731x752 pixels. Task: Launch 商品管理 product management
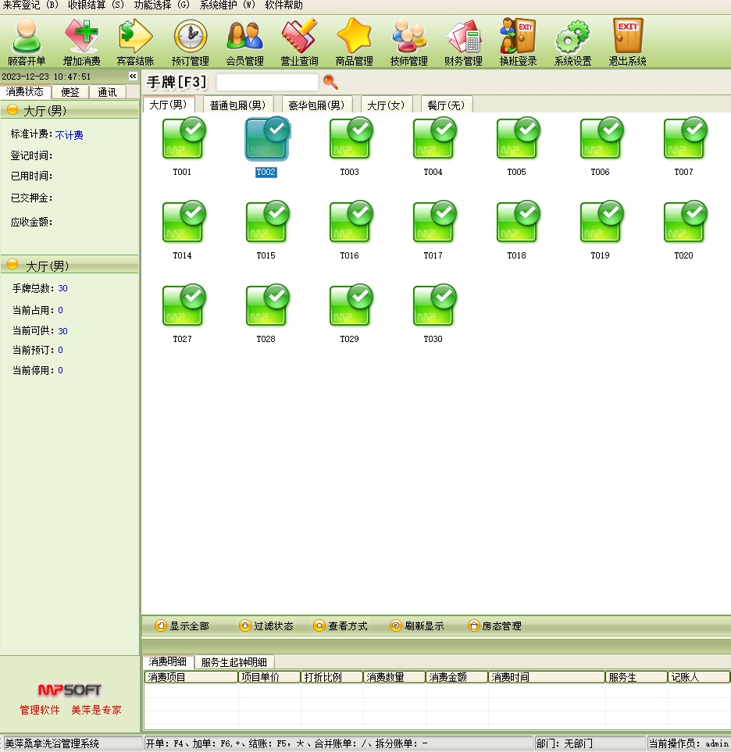pos(354,42)
